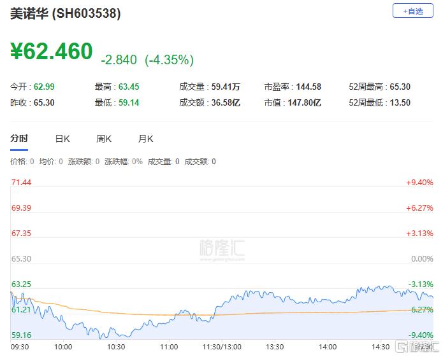The width and height of the screenshot is (443, 357).
Task: Open the 日K daily chart tab
Action: pos(62,139)
